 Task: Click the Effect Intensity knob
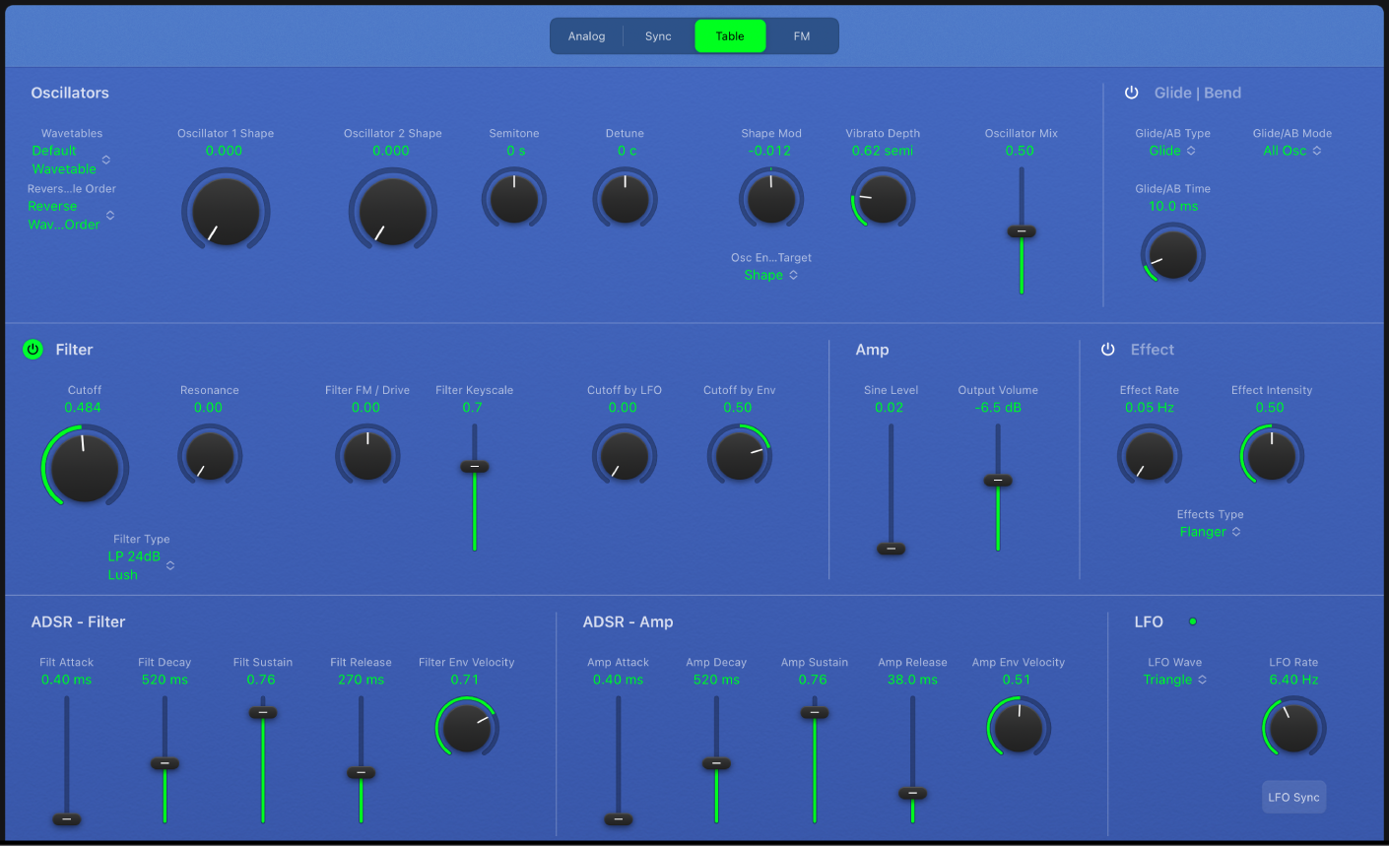click(x=1271, y=455)
